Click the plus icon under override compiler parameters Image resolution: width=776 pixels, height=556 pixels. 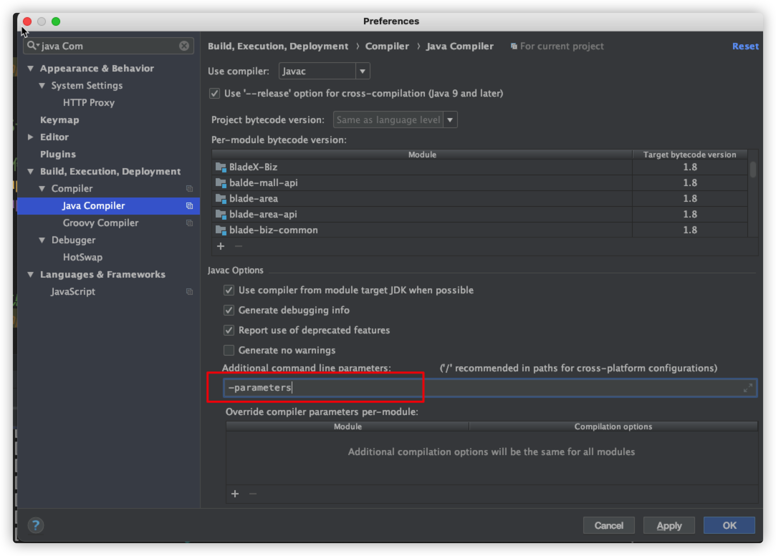point(235,494)
